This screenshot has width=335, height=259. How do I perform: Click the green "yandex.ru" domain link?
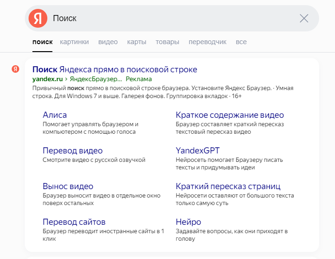pyautogui.click(x=47, y=79)
